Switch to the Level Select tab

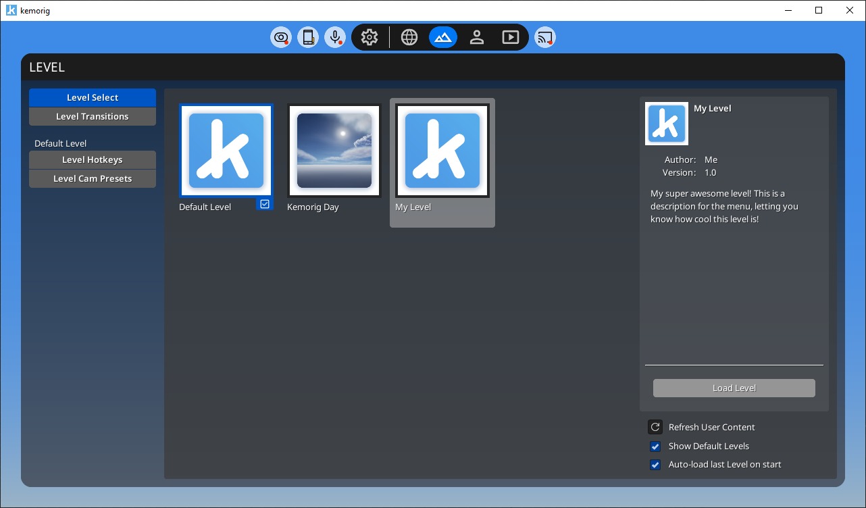pos(93,98)
